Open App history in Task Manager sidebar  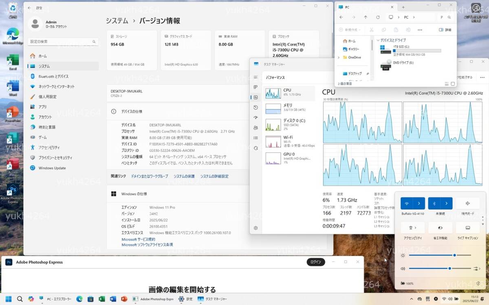click(x=256, y=107)
